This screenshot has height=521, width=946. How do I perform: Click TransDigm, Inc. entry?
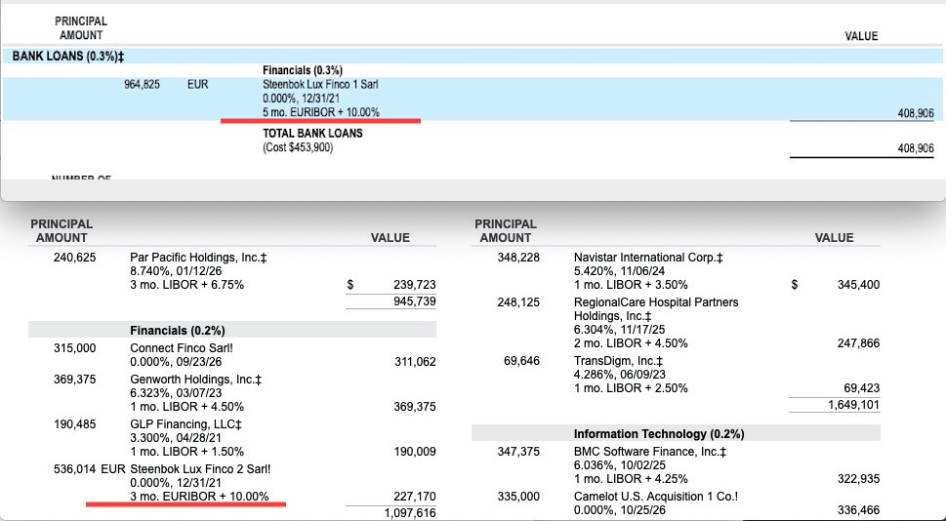tap(618, 361)
